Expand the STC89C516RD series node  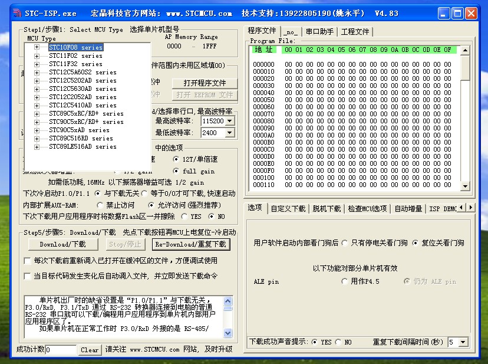(x=37, y=139)
